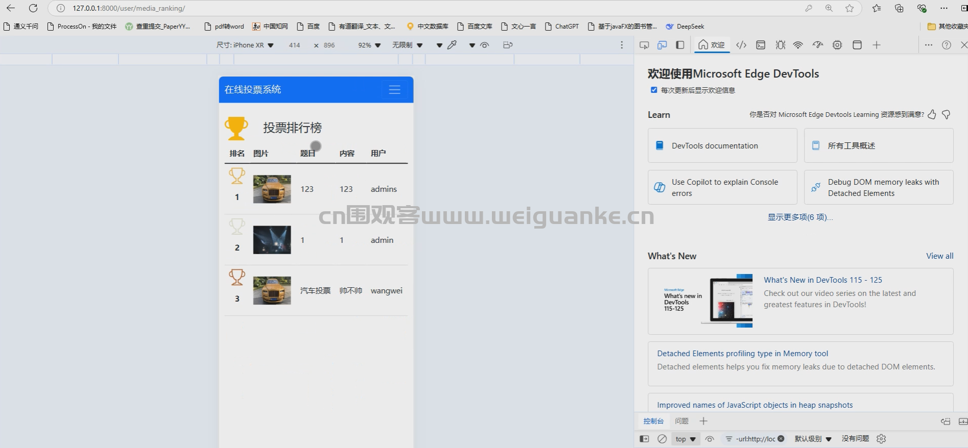Viewport: 968px width, 448px height.
Task: Open the 无限制 throttling dropdown
Action: point(407,45)
